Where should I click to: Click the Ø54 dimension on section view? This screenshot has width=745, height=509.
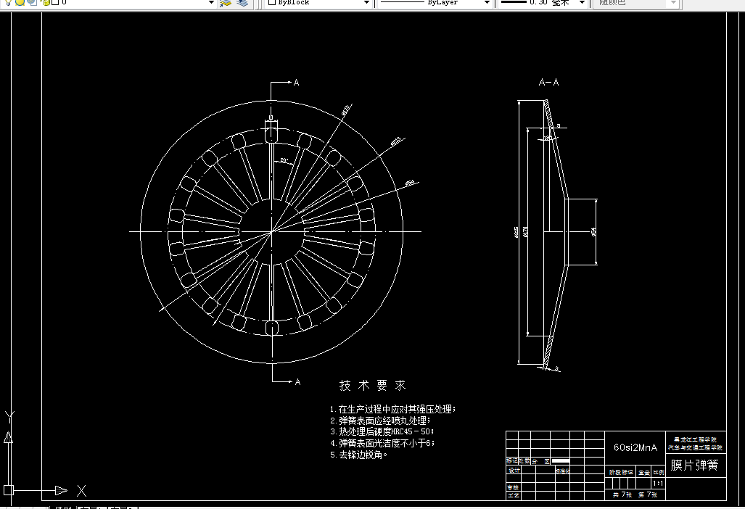pyautogui.click(x=593, y=231)
